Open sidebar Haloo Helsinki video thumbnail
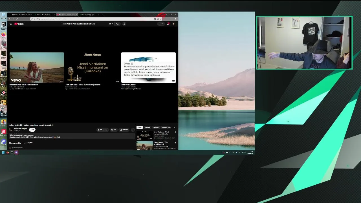Screen dimensions: 361x203 (145, 145)
